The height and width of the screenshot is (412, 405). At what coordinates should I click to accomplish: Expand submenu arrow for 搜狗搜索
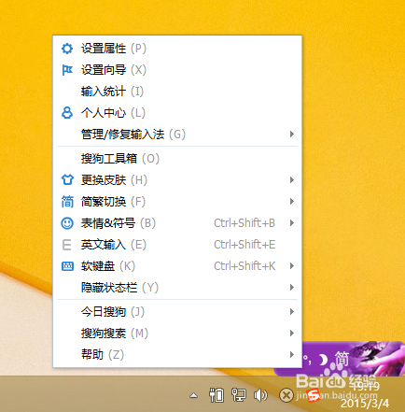(292, 334)
